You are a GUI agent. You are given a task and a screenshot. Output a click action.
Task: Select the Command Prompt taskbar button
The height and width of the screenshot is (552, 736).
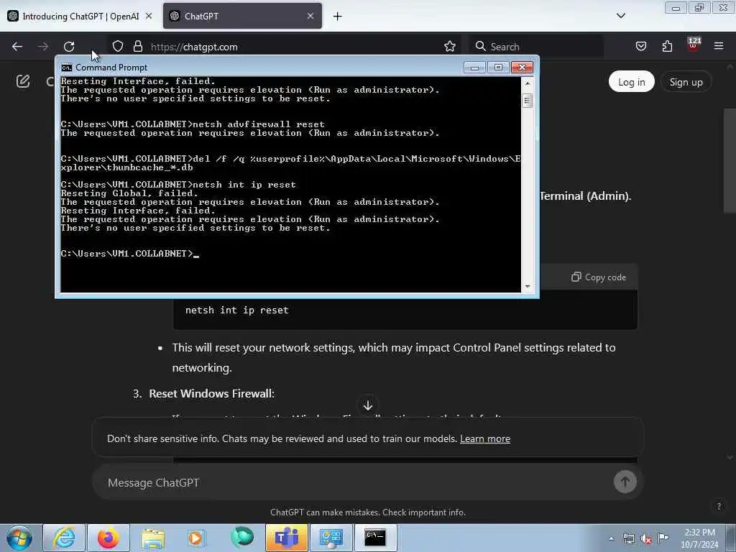pyautogui.click(x=375, y=538)
